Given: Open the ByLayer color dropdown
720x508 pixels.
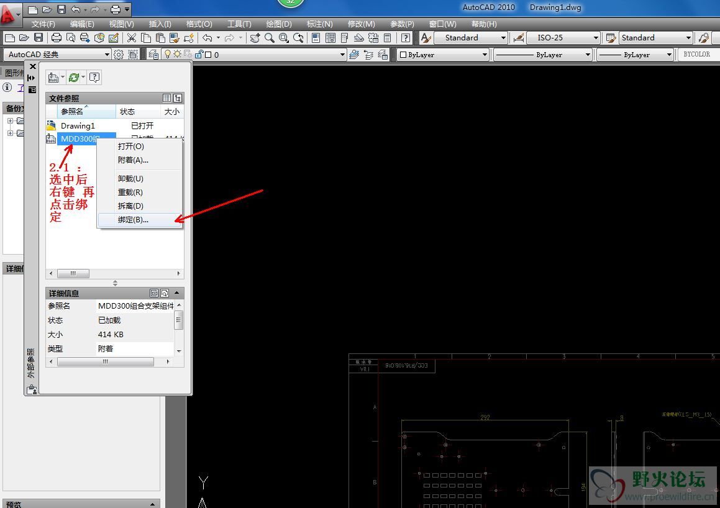Looking at the screenshot, I should tap(485, 55).
